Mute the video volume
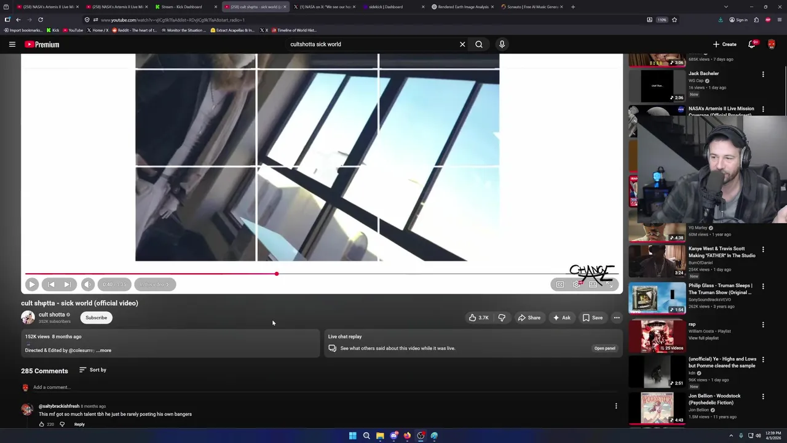Screen dimensions: 787x443 87,284
